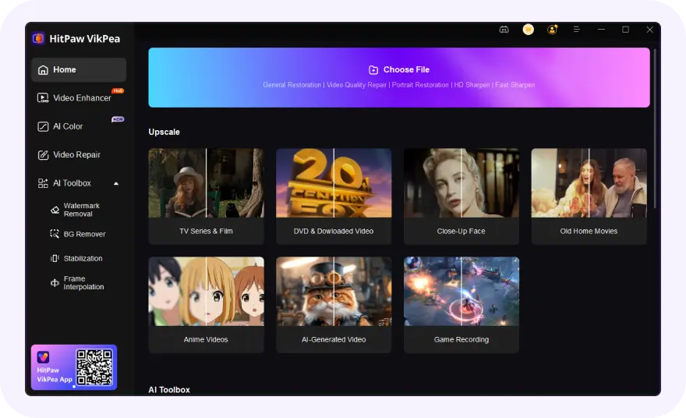The height and width of the screenshot is (418, 686).
Task: Click the Choose File button
Action: pos(399,70)
